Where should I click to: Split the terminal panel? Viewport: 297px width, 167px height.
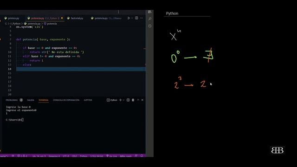(128, 100)
